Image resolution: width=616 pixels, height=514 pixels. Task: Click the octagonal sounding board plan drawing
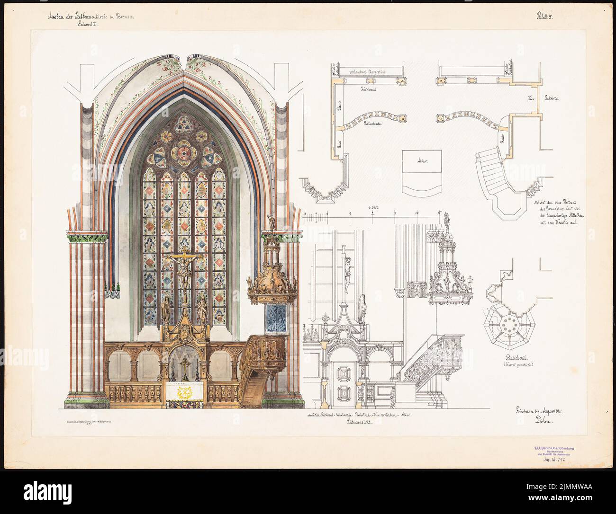(509, 325)
